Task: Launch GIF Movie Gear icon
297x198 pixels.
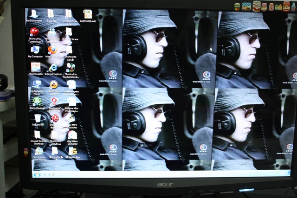Action: tap(73, 153)
